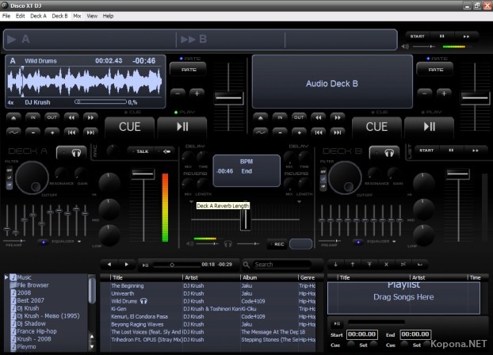The image size is (493, 355).
Task: Open the Deck A menu
Action: click(x=38, y=16)
